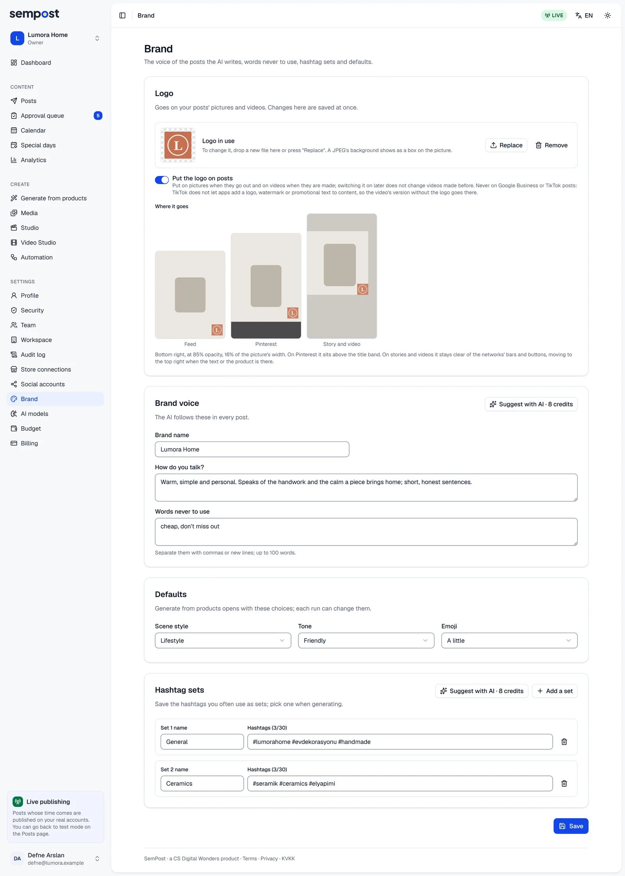
Task: Open the language selector EN
Action: tap(584, 15)
